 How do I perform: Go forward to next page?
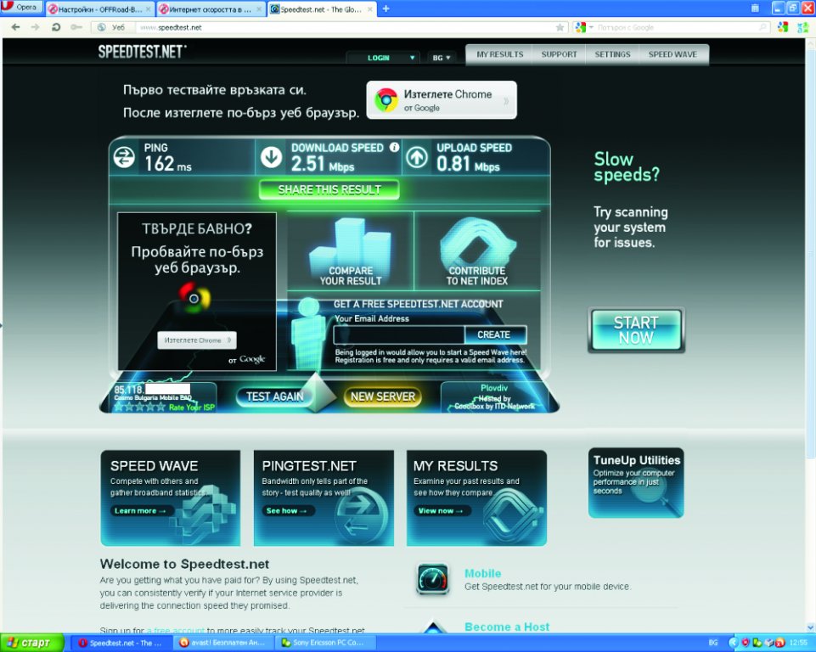(x=35, y=27)
